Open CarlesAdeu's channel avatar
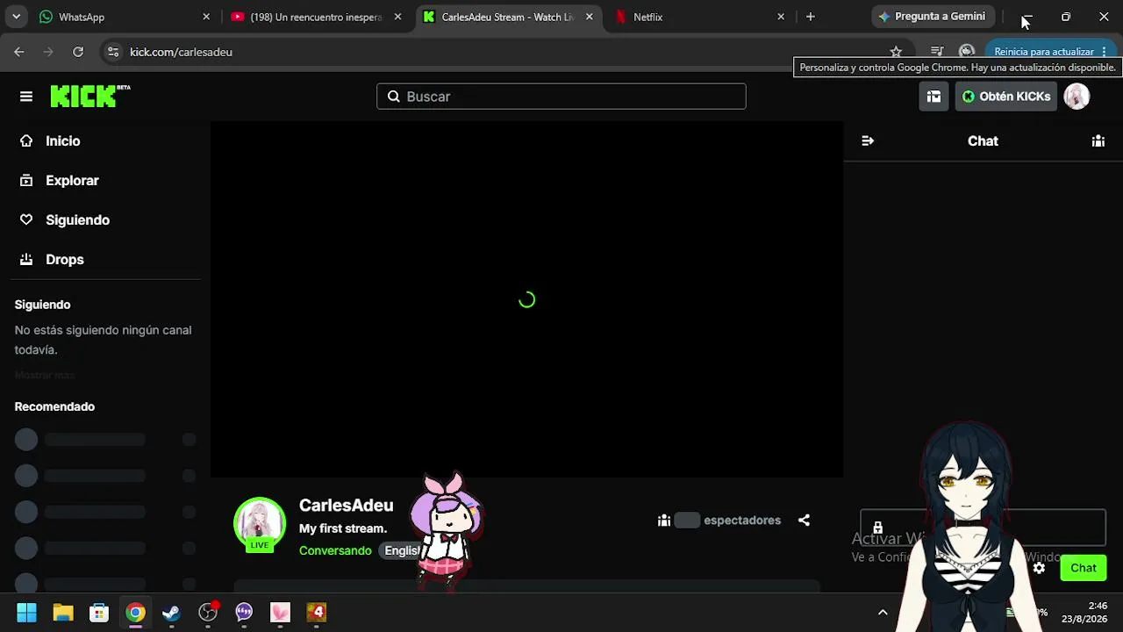This screenshot has width=1123, height=632. coord(260,524)
